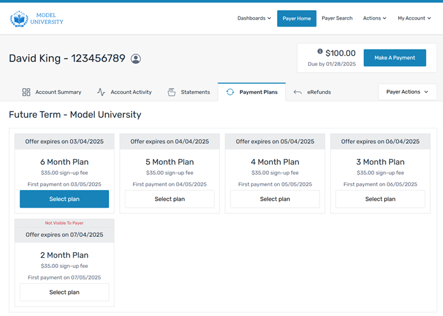Open the profile icon beside David King
Screen dimensions: 443x316
(135, 58)
